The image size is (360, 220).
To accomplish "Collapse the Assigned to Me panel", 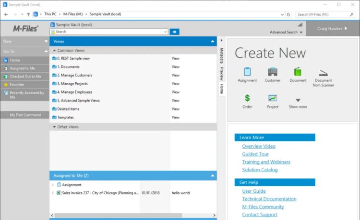I will (x=213, y=176).
